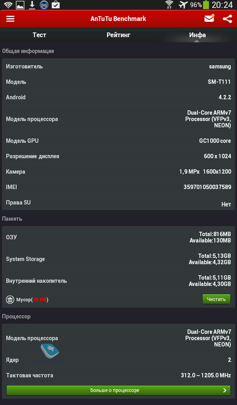237x405 pixels.
Task: Tap the ОЗУ memory row
Action: click(x=118, y=237)
